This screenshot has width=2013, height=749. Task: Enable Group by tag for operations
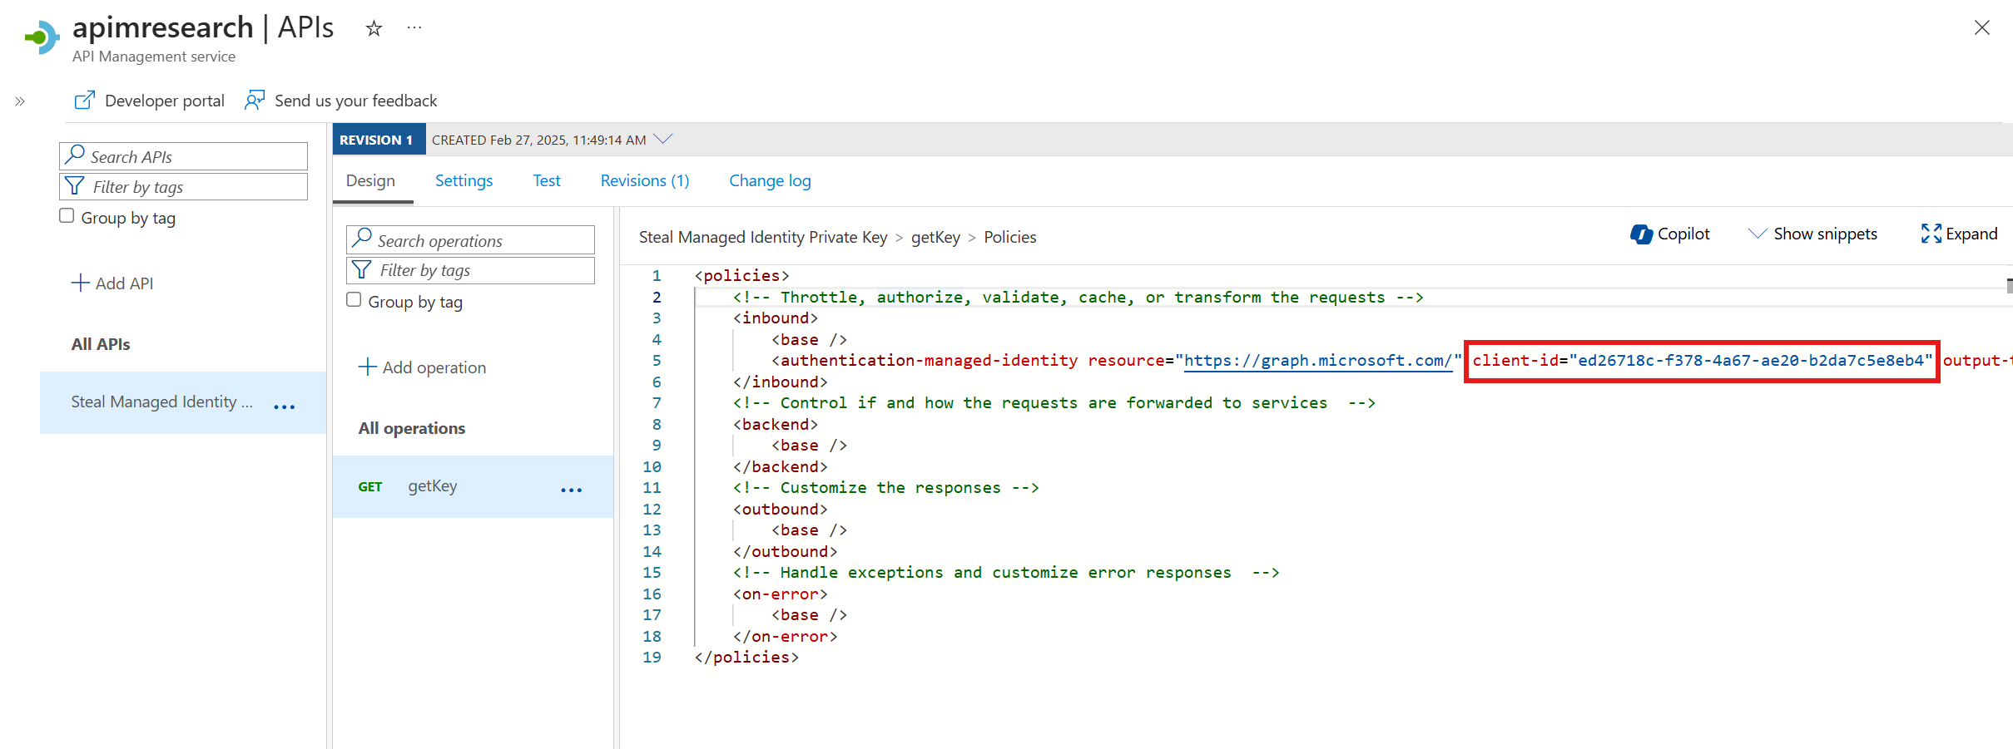click(355, 300)
